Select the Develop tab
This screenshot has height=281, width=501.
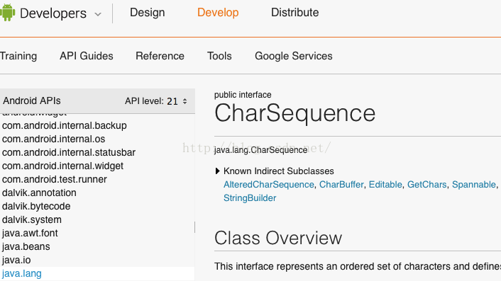point(218,13)
